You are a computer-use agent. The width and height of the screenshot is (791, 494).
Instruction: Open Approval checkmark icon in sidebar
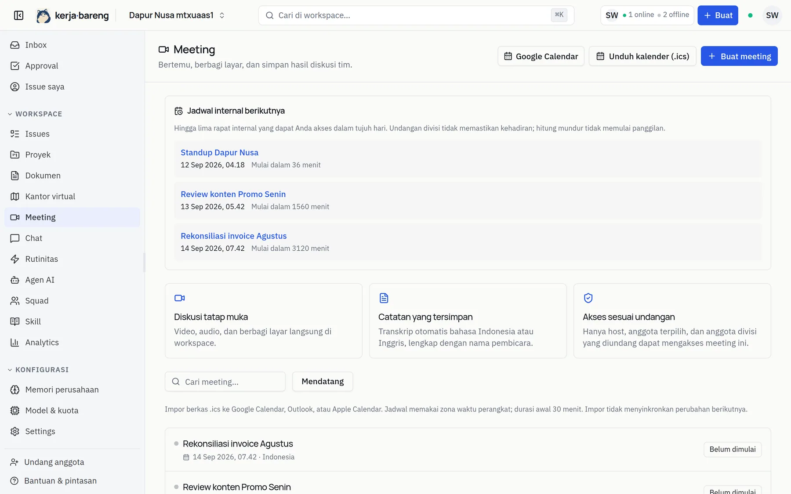[x=15, y=66]
